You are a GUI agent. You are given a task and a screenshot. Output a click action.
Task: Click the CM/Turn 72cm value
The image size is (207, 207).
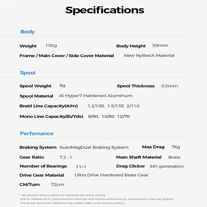[57, 184]
